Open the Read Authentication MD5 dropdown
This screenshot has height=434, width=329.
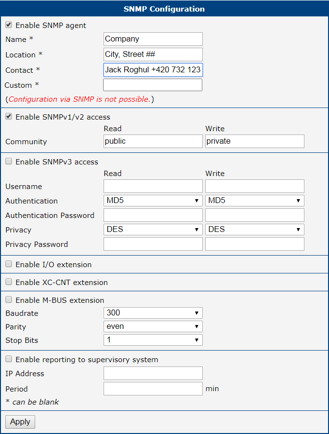pyautogui.click(x=153, y=201)
